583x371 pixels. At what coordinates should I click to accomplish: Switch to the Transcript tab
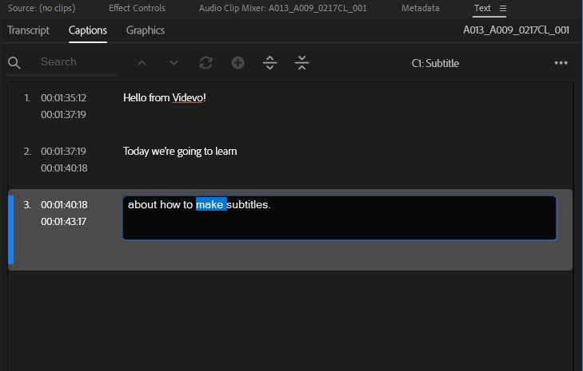[x=28, y=30]
